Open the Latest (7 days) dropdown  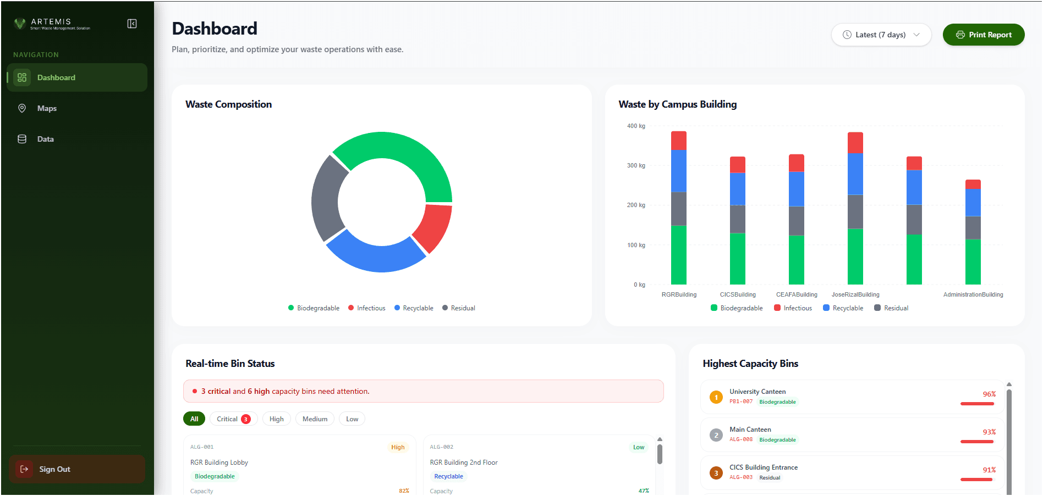[881, 35]
